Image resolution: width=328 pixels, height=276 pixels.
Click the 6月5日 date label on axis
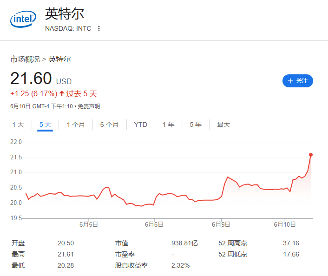(89, 224)
